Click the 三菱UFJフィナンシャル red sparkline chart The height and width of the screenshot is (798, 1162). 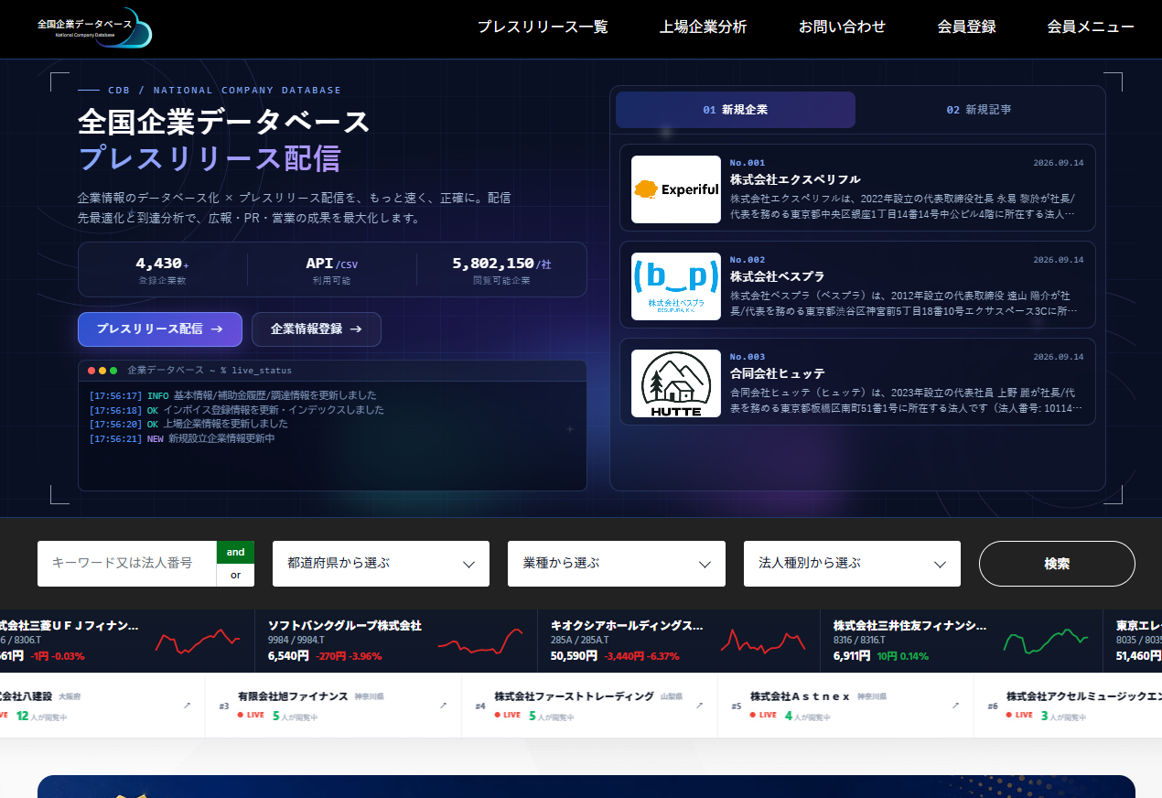point(197,641)
